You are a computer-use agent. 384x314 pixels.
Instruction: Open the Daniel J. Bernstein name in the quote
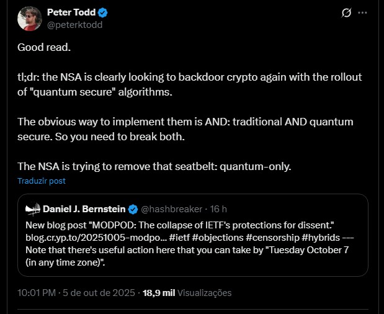point(84,209)
